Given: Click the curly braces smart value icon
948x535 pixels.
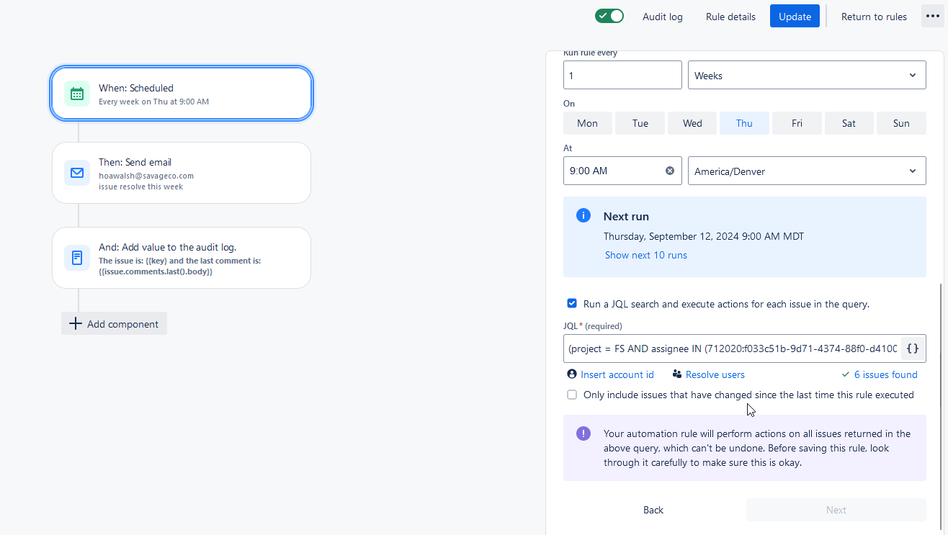Looking at the screenshot, I should point(913,349).
